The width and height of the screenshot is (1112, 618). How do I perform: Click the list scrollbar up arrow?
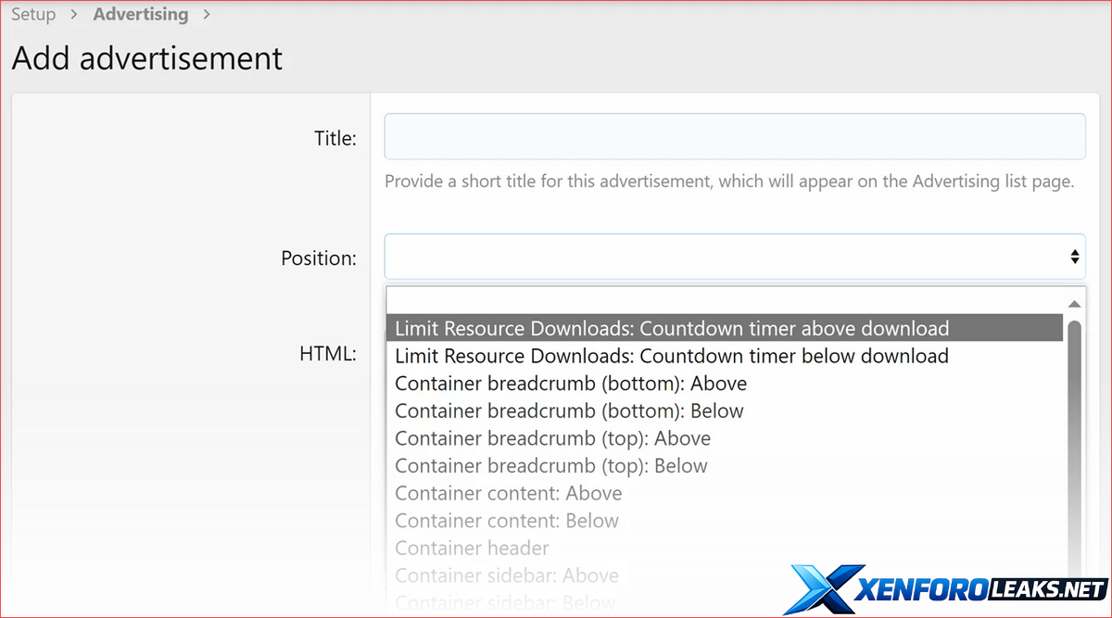(1074, 304)
